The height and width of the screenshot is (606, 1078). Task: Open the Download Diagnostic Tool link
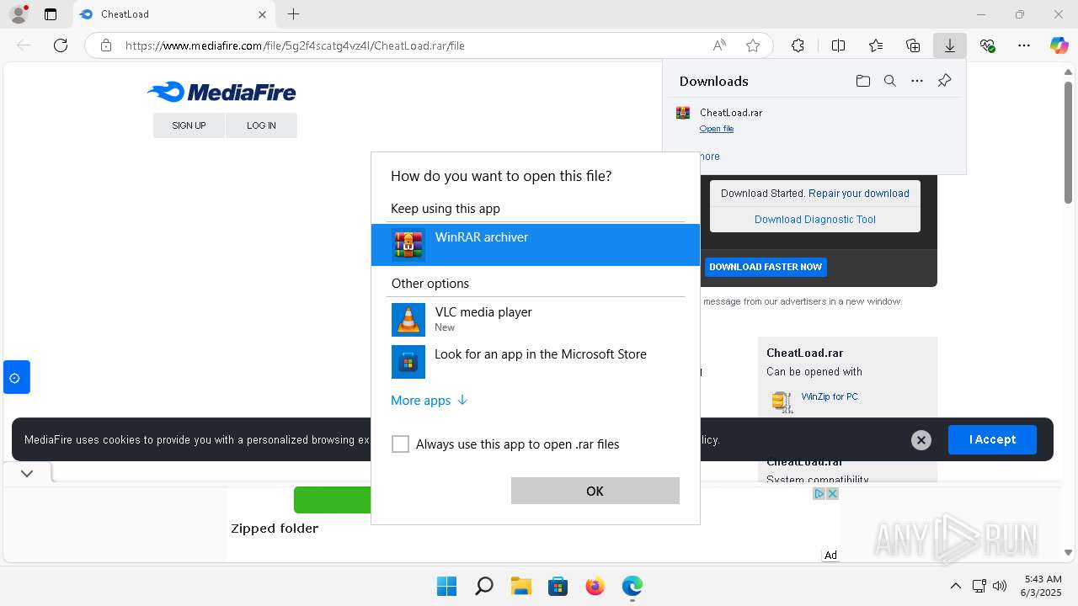[x=815, y=220]
